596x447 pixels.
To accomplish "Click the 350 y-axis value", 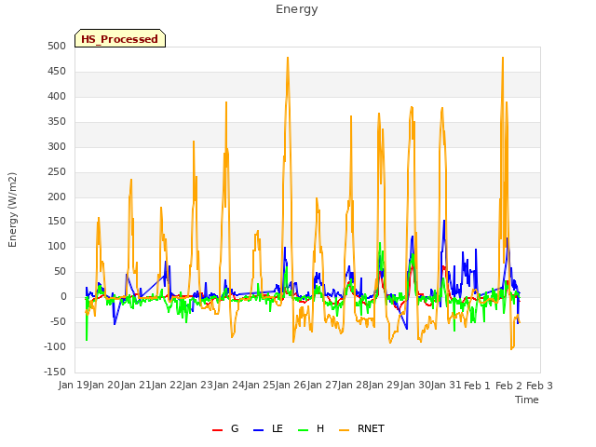I will point(57,122).
